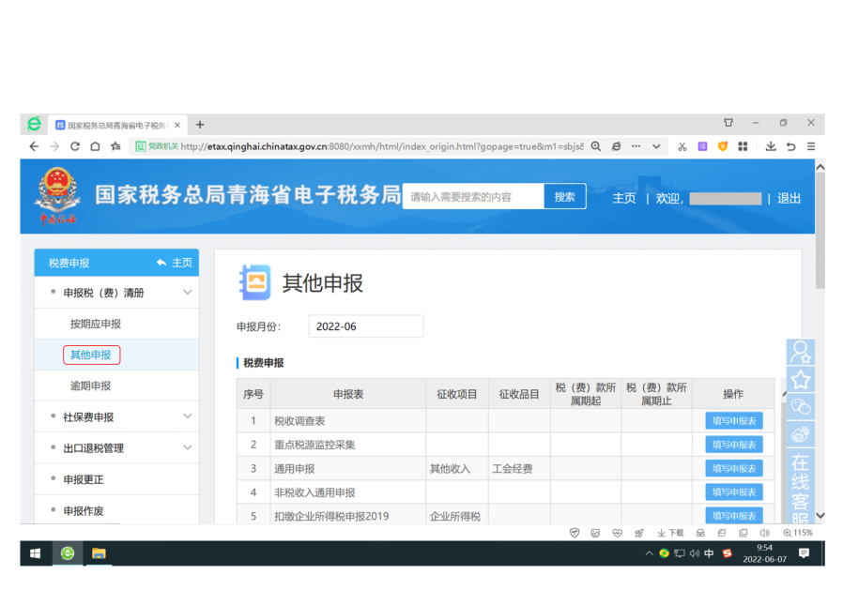Click the 工会经费 cell in the table
843x590 pixels.
[x=519, y=469]
